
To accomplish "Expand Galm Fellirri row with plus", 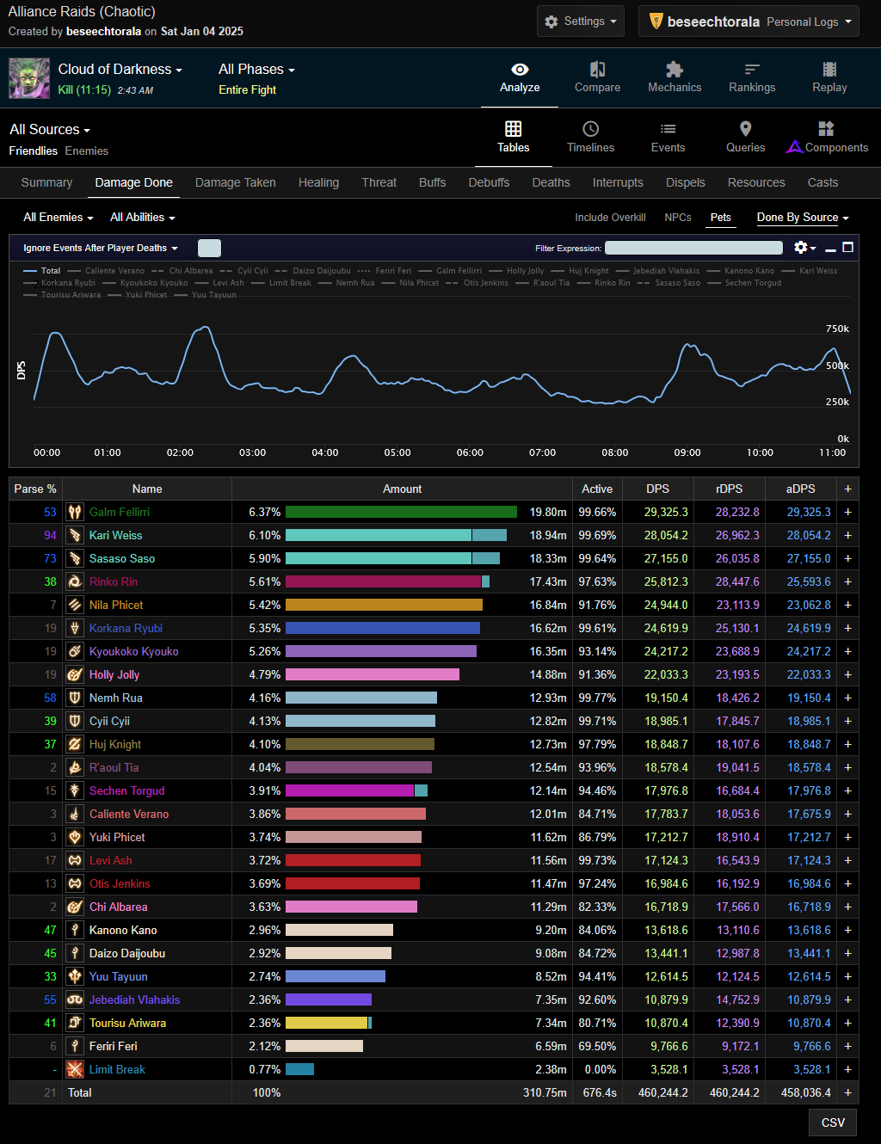I will pos(847,512).
